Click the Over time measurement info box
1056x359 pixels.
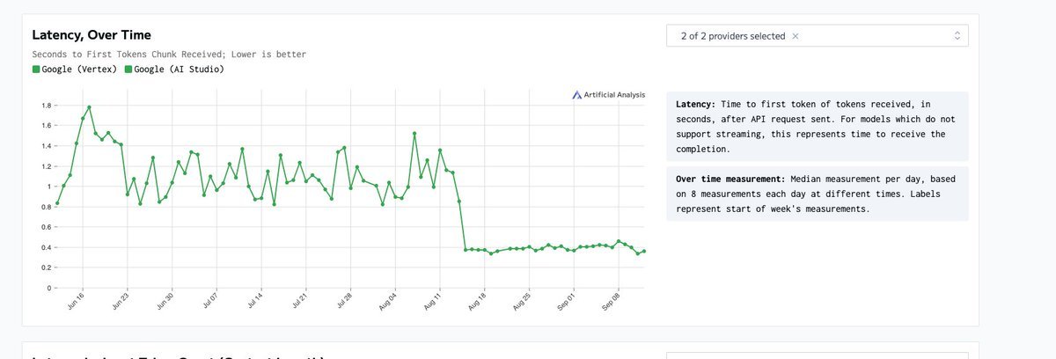coord(817,194)
